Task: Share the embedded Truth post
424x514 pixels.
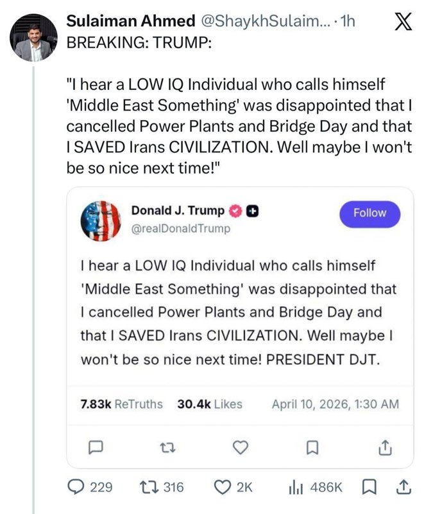Action: tap(385, 447)
